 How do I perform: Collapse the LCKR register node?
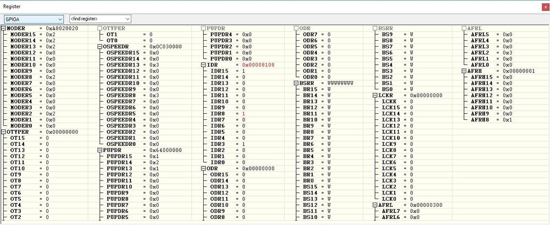coord(374,95)
